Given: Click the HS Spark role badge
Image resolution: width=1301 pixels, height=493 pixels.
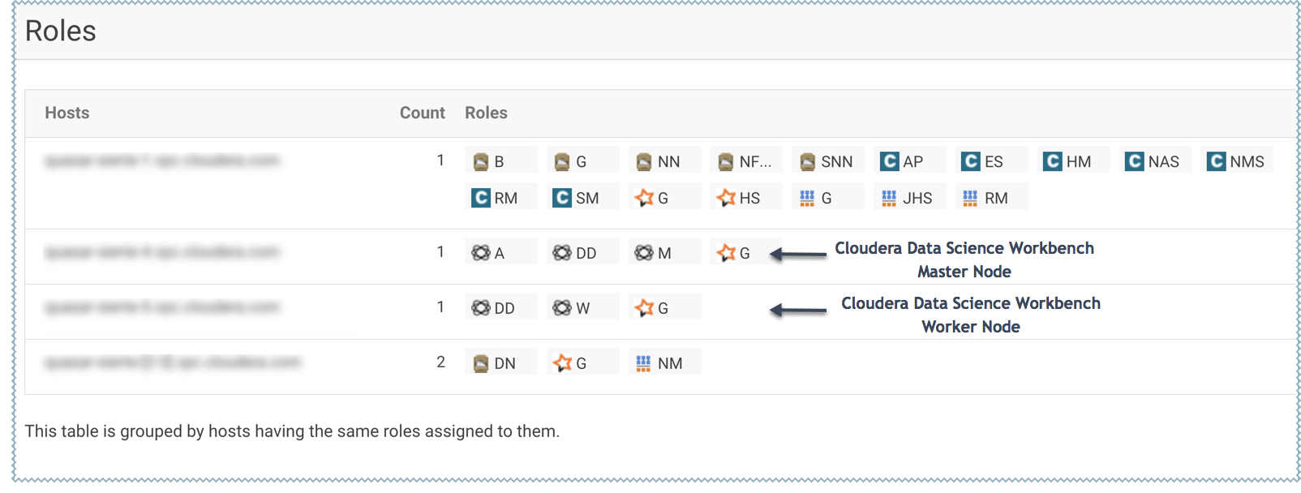Looking at the screenshot, I should pos(740,198).
